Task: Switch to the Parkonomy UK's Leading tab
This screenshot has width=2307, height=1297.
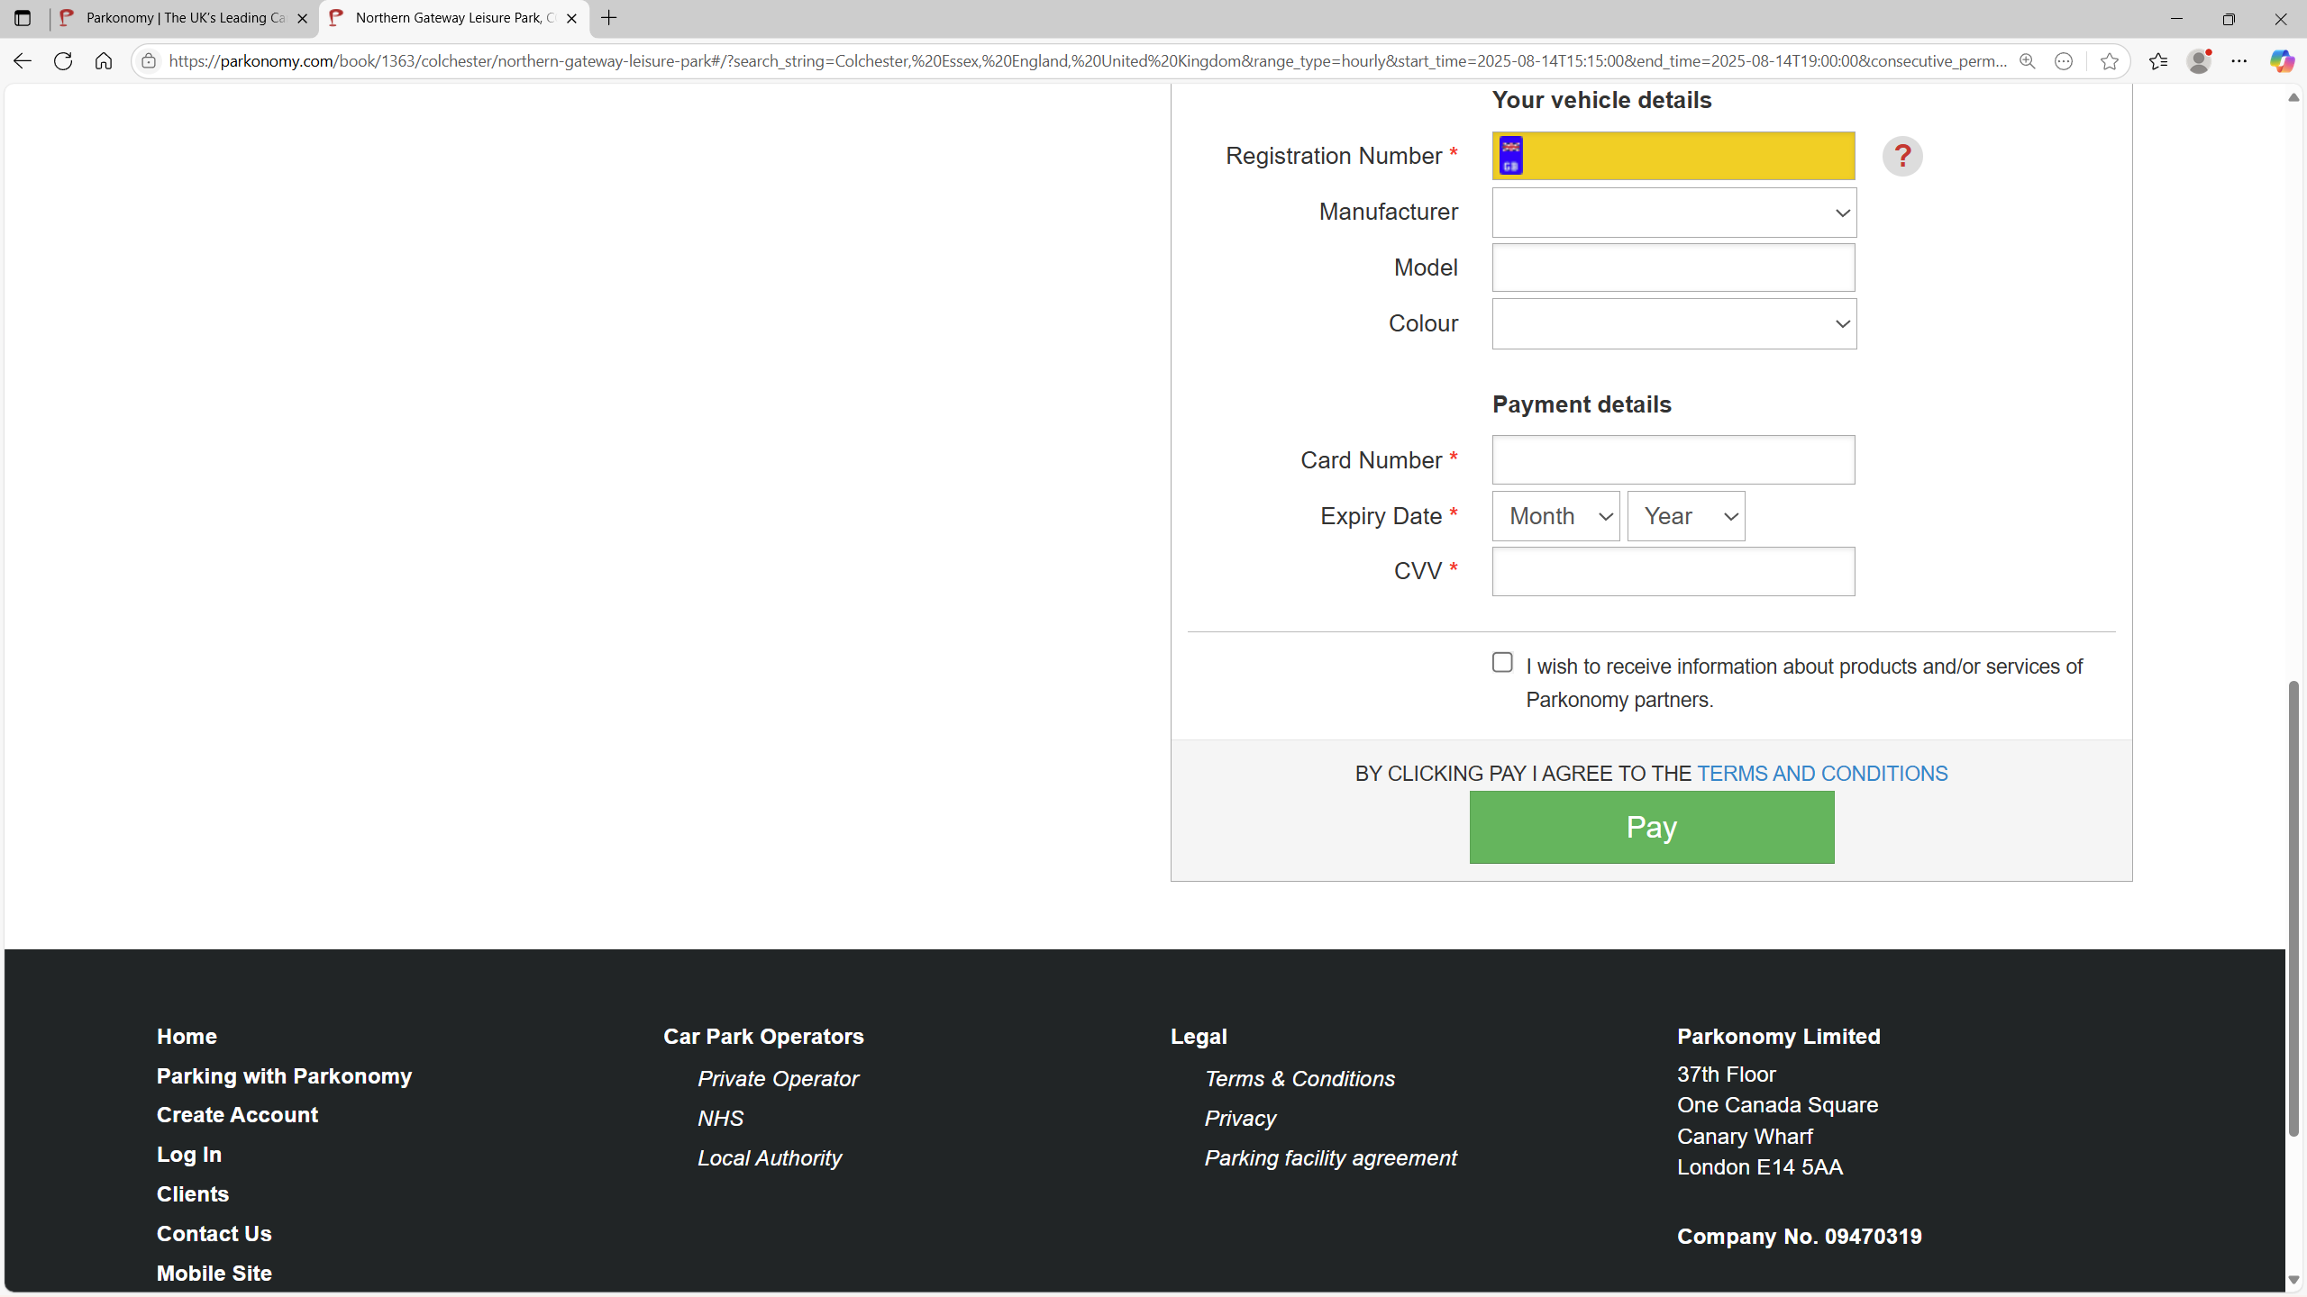Action: pos(185,18)
